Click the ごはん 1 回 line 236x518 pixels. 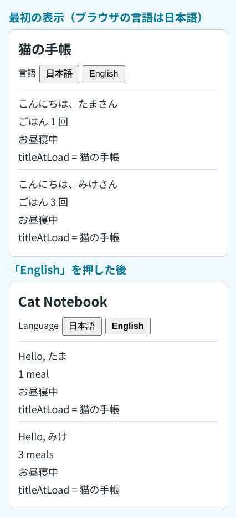pyautogui.click(x=43, y=122)
